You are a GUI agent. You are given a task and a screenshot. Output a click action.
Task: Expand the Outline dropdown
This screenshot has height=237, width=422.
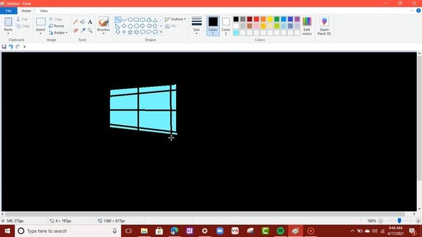(185, 19)
